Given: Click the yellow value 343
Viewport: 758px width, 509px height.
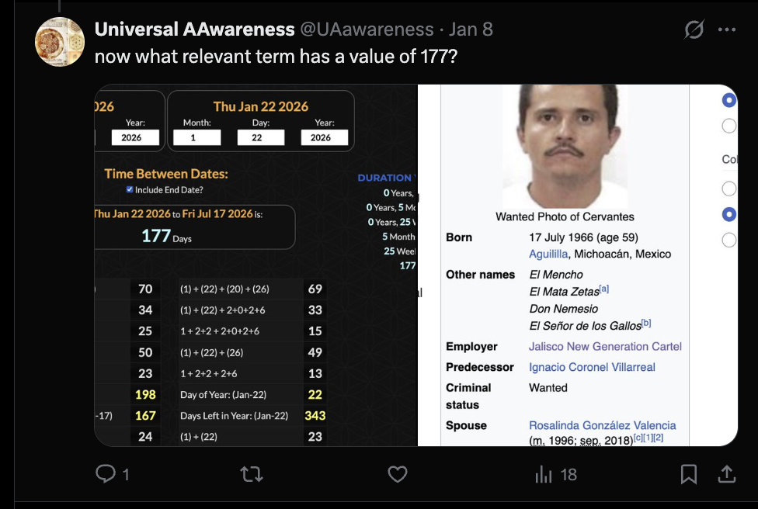Looking at the screenshot, I should (x=315, y=416).
